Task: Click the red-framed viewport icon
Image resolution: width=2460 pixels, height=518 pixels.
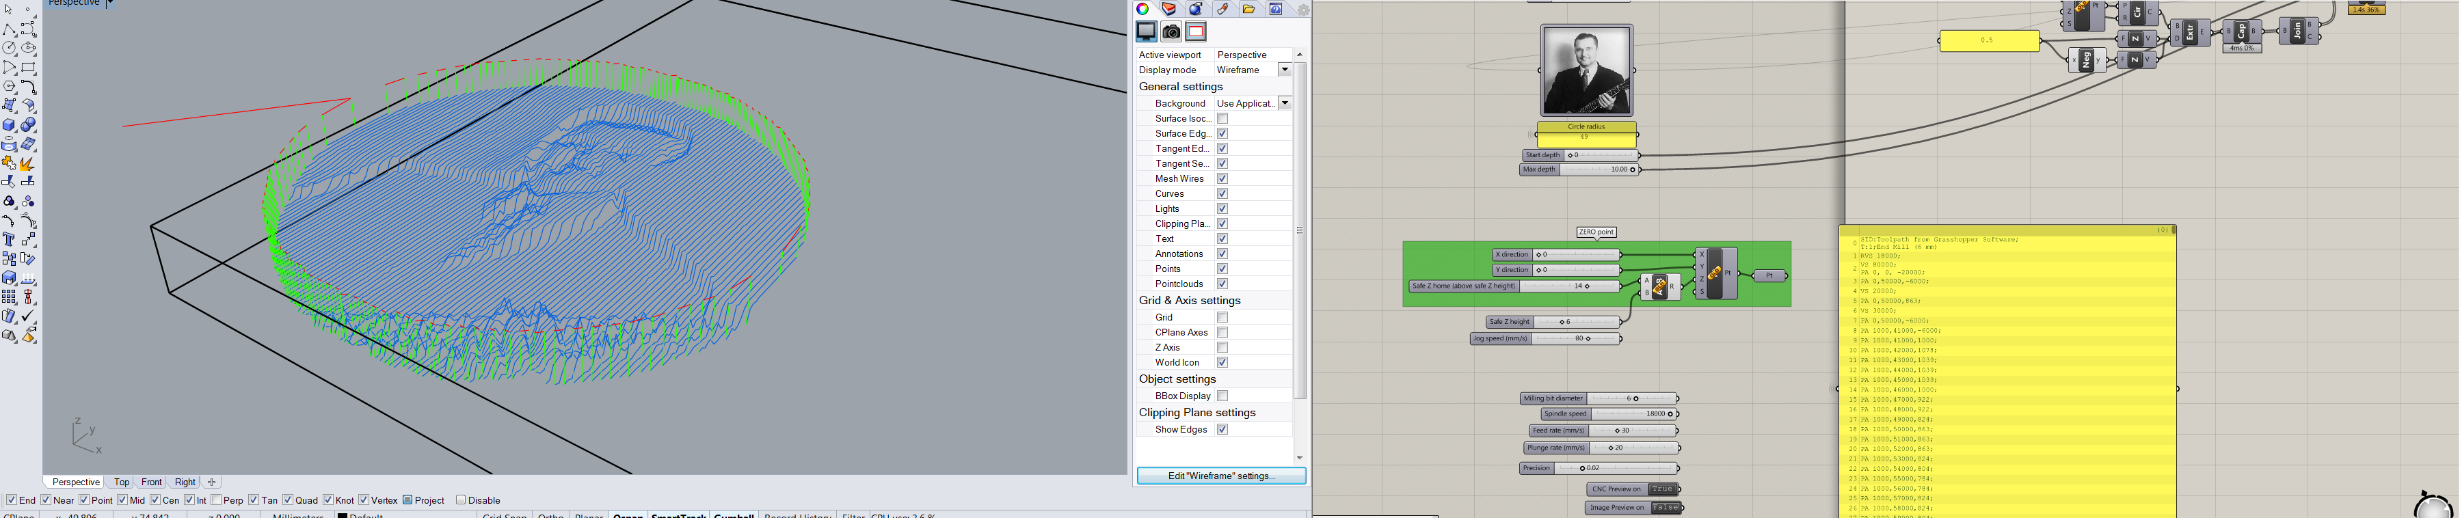Action: [x=1196, y=31]
